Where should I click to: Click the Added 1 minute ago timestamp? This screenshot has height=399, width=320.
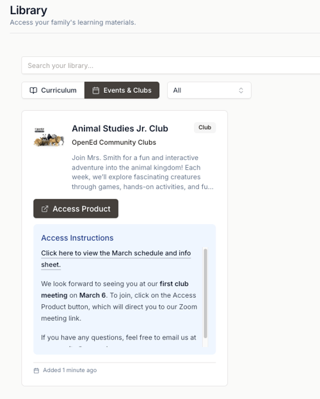70,370
